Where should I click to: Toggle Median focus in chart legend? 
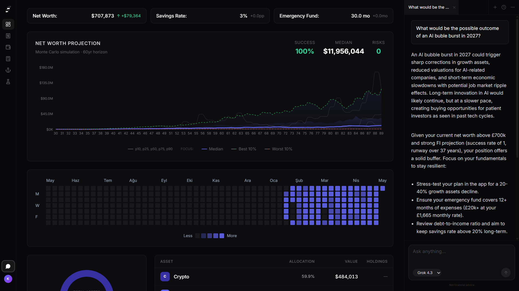212,149
